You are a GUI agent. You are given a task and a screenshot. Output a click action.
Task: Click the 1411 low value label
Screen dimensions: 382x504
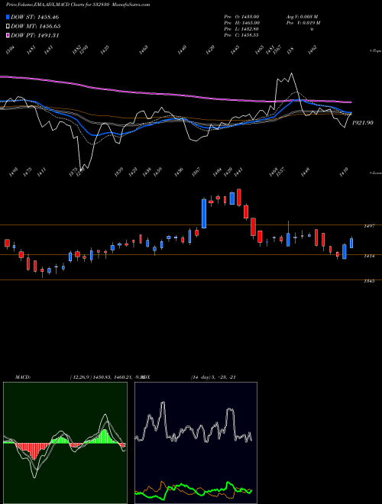(x=41, y=172)
